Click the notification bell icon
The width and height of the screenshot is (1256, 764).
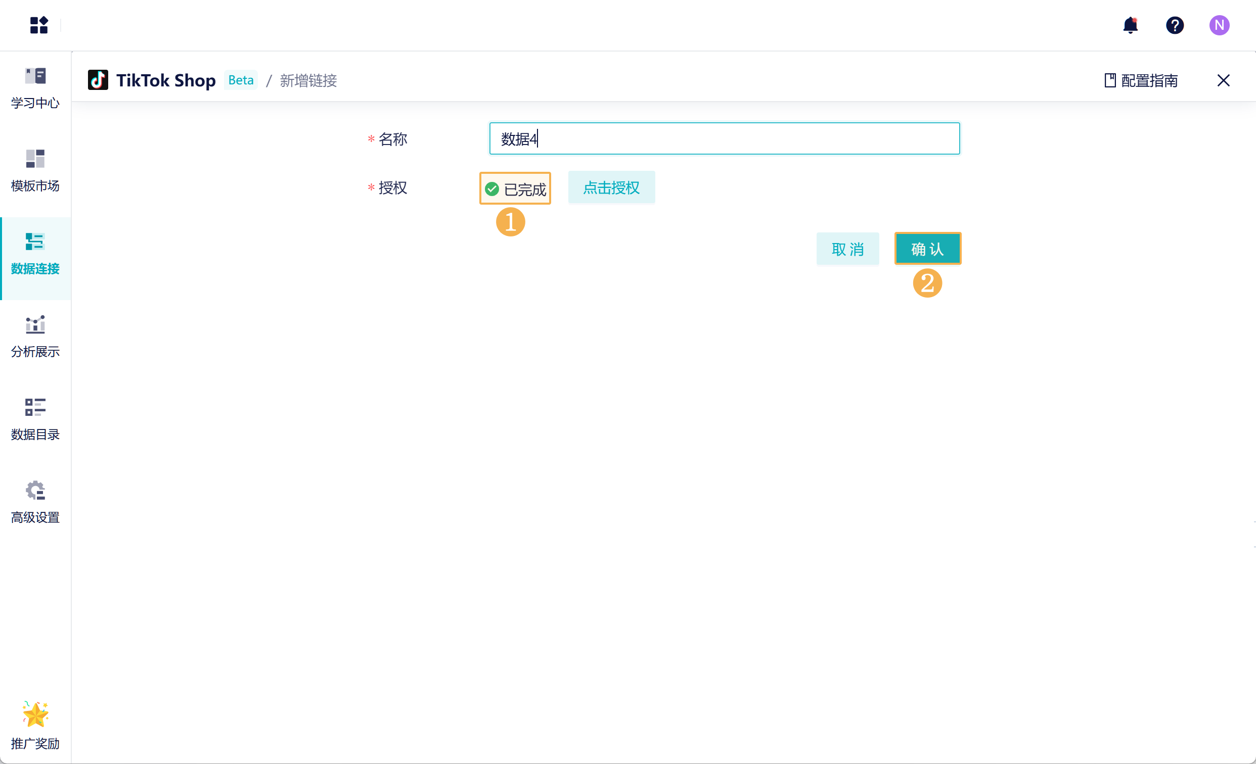(1130, 25)
